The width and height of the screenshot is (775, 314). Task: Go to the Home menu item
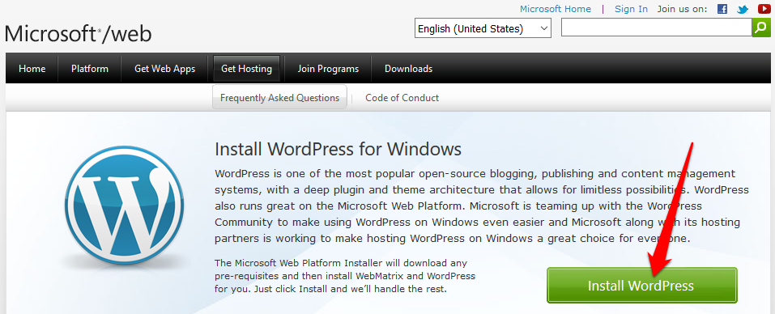coord(32,69)
